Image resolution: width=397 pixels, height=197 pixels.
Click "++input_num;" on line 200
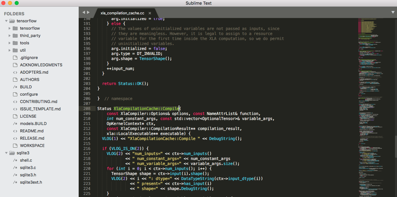[121, 68]
